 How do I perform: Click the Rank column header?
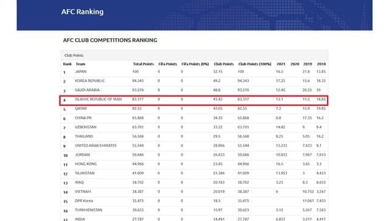pyautogui.click(x=67, y=64)
